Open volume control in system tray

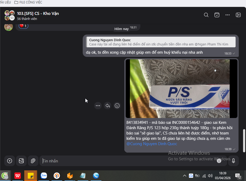[x=210, y=176]
